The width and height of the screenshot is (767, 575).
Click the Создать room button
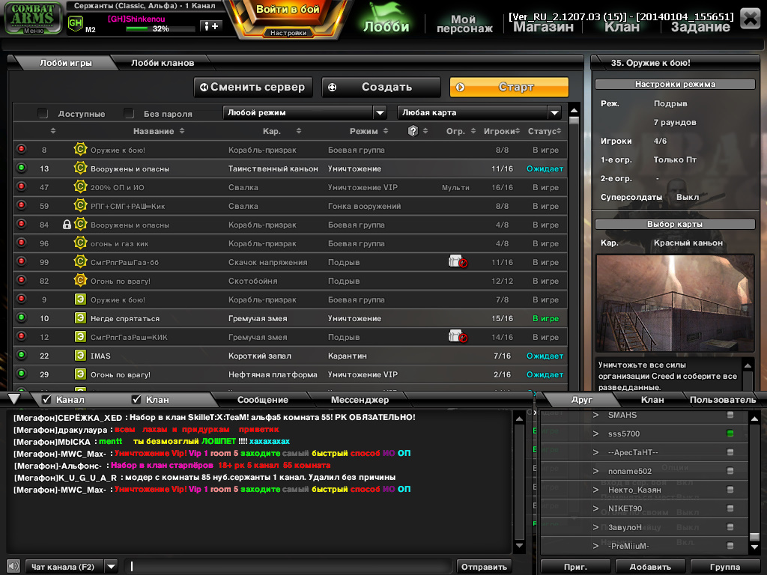point(381,87)
